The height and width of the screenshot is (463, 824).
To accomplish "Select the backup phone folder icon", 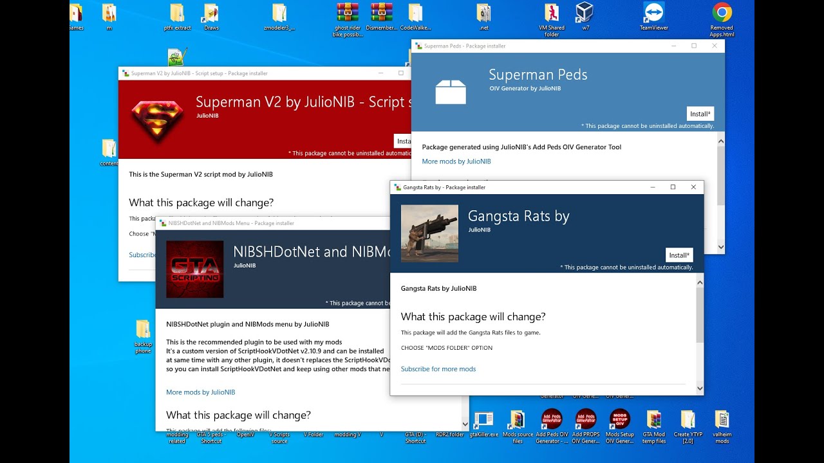I will click(143, 337).
